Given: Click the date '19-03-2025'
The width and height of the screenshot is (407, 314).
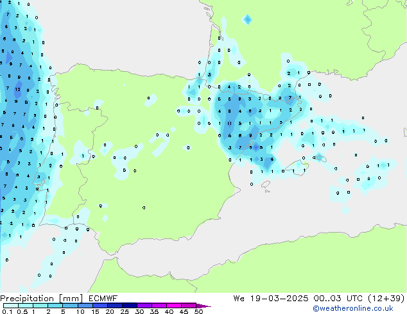Looking at the screenshot, I should [x=279, y=299].
